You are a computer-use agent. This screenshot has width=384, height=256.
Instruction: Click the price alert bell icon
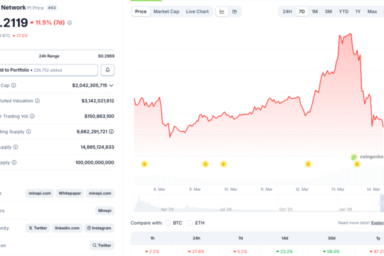[108, 69]
